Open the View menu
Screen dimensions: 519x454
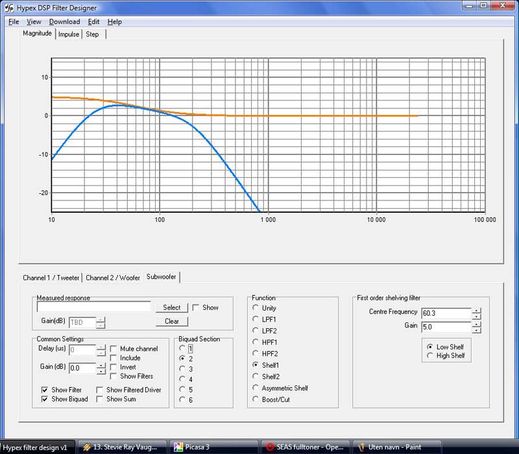click(x=34, y=22)
